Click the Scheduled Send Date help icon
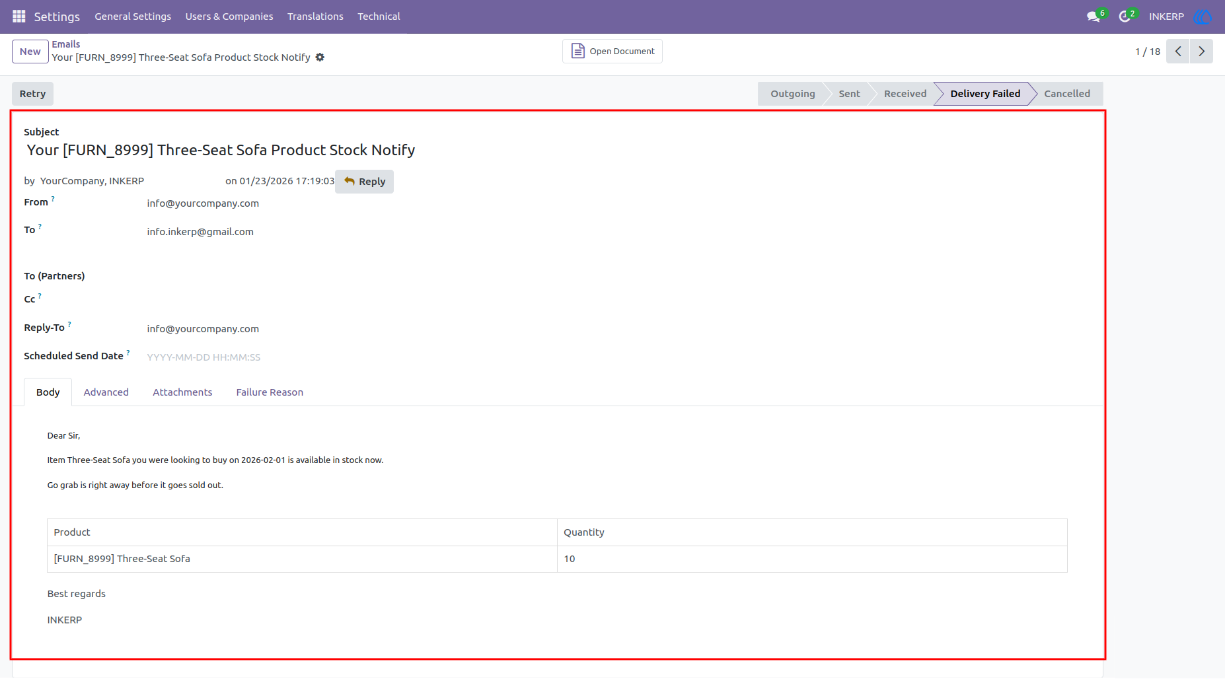 (128, 352)
